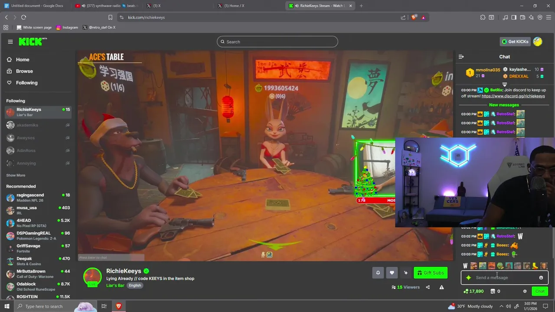Click the 17,890 channel points balance
This screenshot has height=312, width=555.
click(x=473, y=291)
